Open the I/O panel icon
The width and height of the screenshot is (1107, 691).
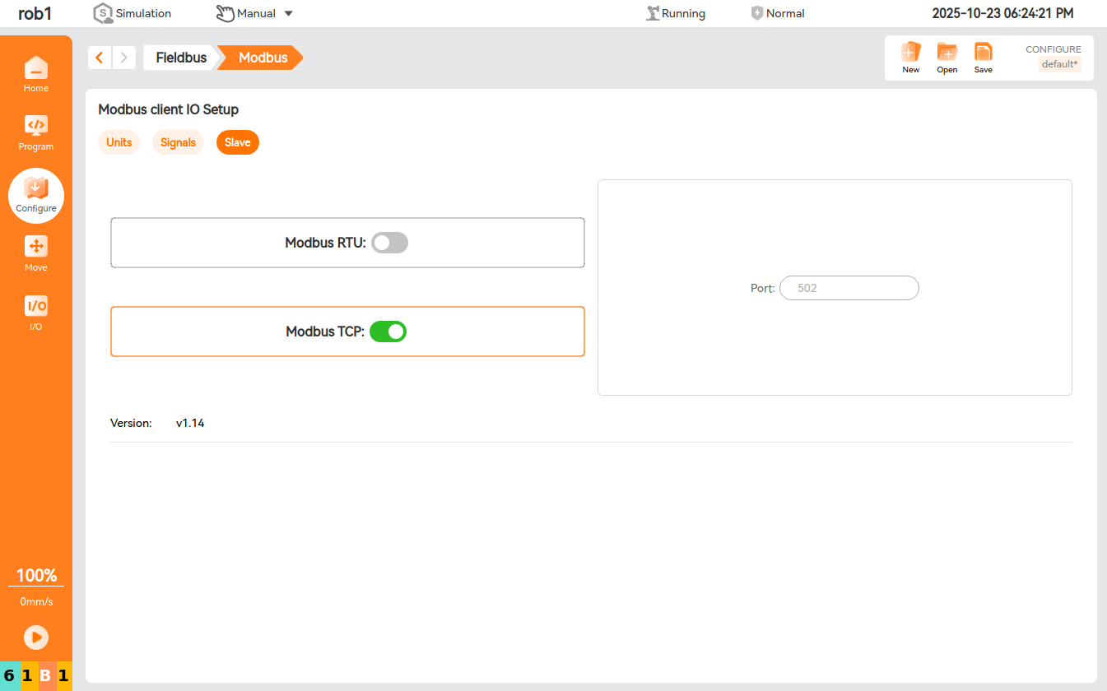tap(36, 307)
